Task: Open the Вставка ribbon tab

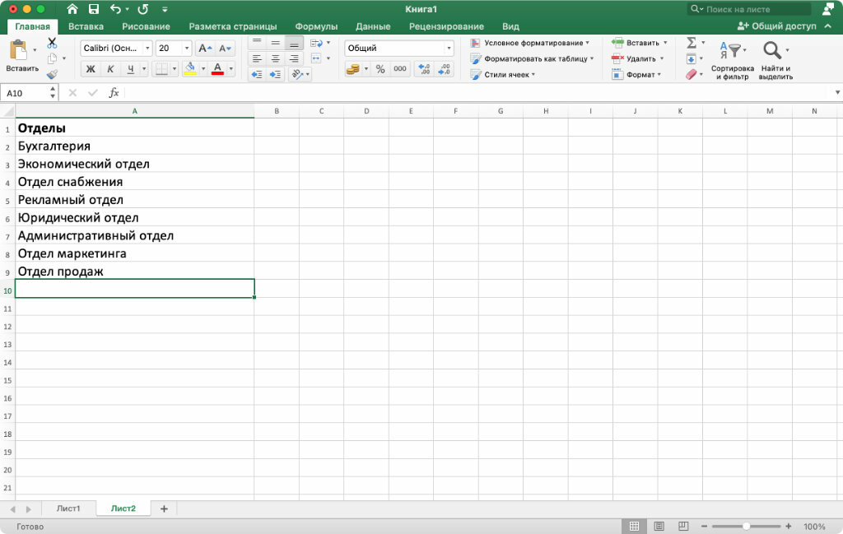Action: 86,26
